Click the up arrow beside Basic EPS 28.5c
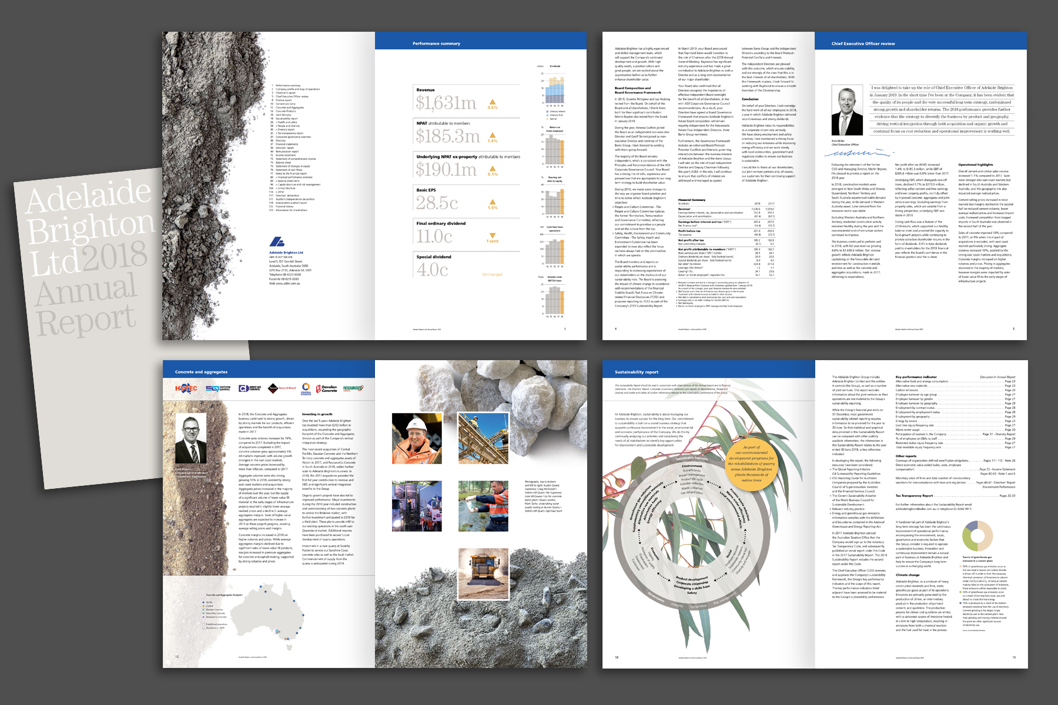Viewport: 1058px width, 705px height. coord(493,202)
